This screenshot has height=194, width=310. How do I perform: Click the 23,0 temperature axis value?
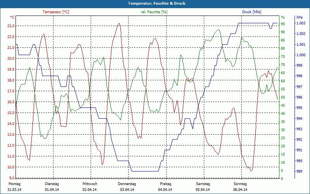(x=11, y=26)
